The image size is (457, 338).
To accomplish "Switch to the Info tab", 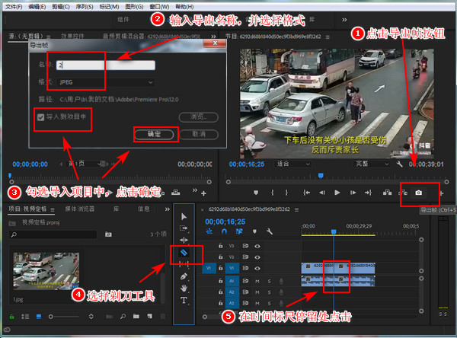I will (143, 209).
